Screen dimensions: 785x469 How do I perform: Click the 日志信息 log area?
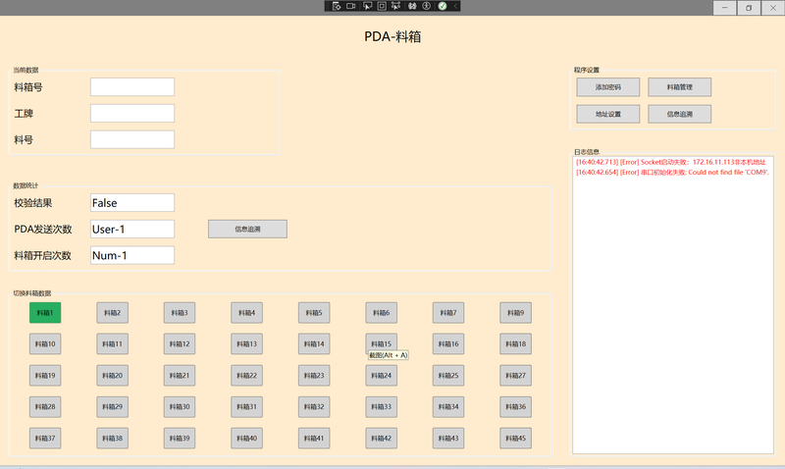(672, 314)
